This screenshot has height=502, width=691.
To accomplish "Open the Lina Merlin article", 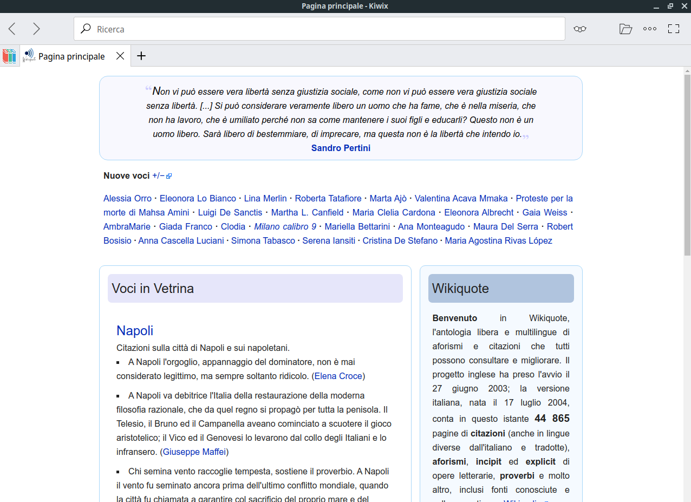I will 265,198.
